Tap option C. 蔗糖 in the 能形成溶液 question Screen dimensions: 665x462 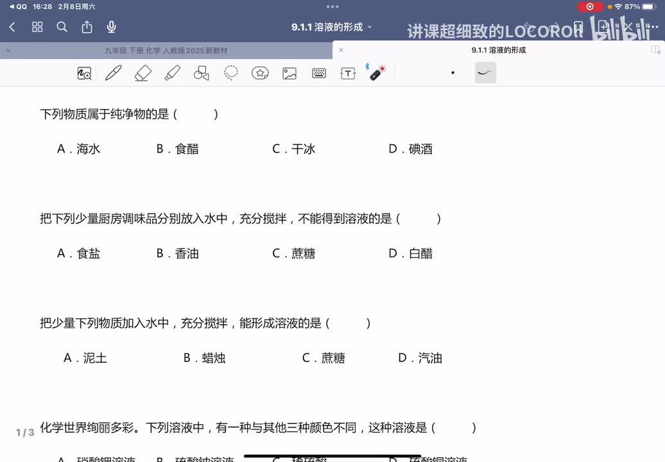coord(324,358)
